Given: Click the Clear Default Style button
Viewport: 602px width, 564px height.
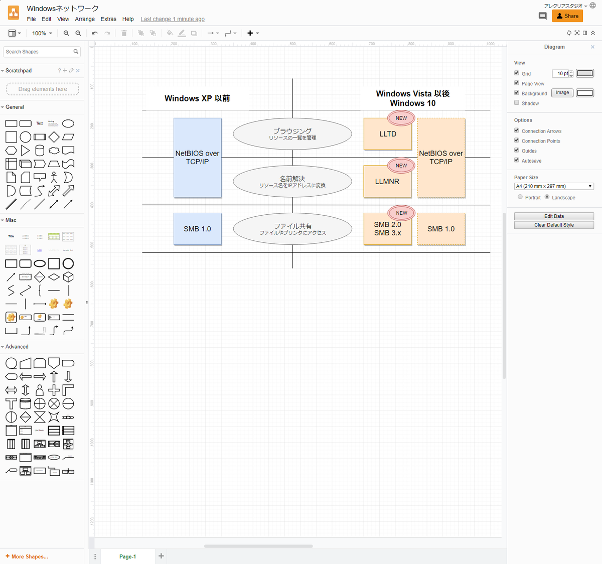Looking at the screenshot, I should [x=554, y=225].
